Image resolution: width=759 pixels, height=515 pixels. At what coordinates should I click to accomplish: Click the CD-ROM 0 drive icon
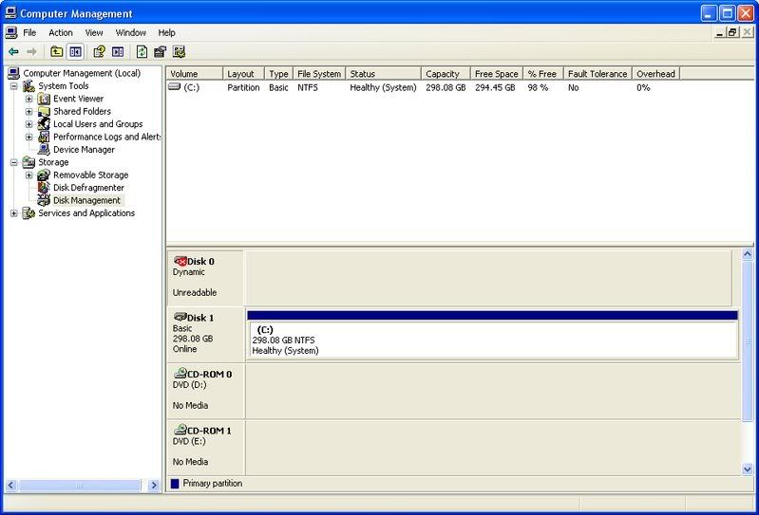pyautogui.click(x=180, y=374)
